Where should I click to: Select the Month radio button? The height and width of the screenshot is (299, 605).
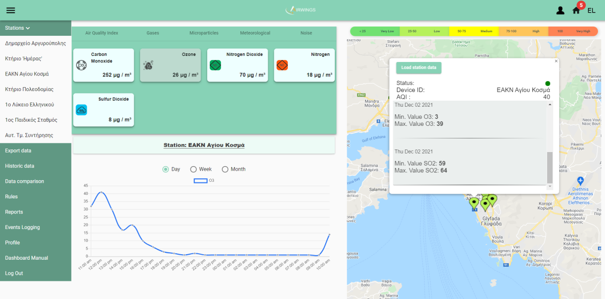(x=225, y=169)
